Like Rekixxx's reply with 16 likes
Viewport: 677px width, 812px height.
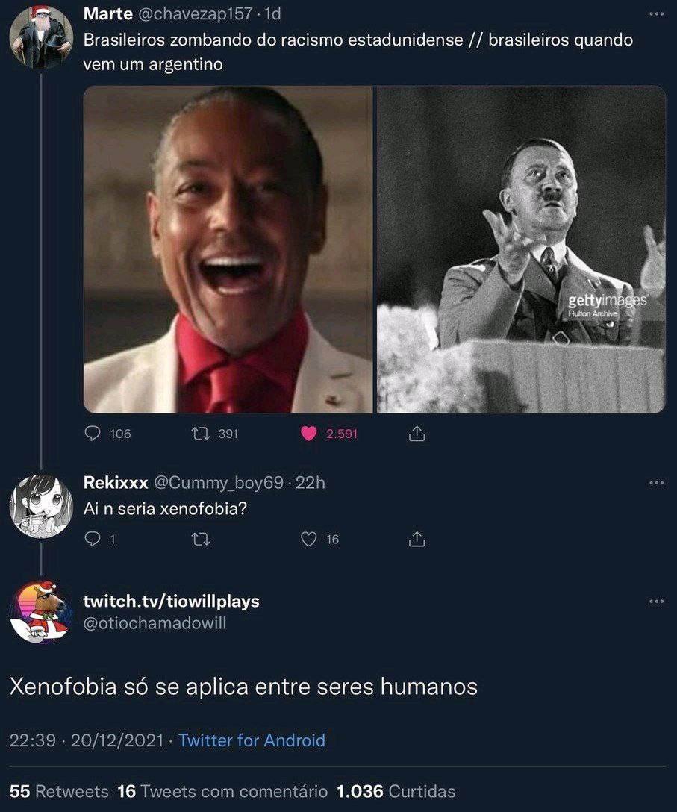click(x=309, y=539)
